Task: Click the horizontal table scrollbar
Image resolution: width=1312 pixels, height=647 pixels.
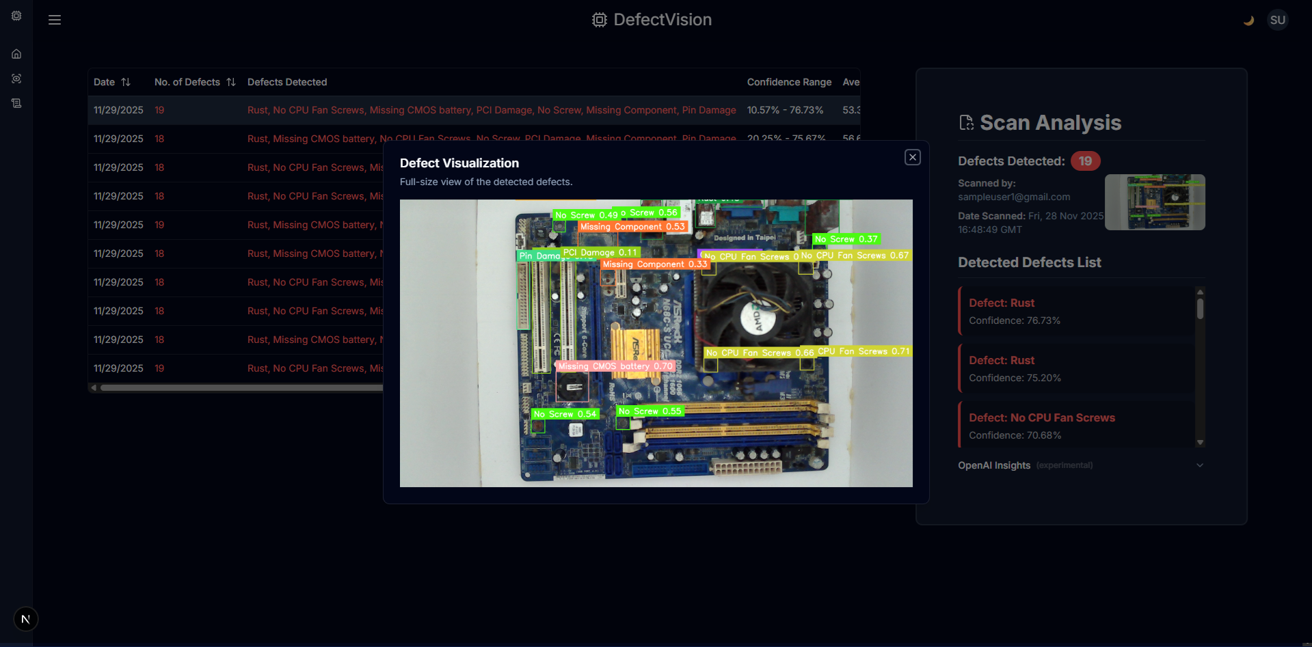Action: 239,387
